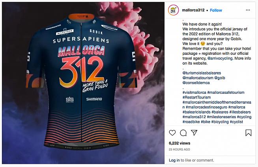Save post with bookmark icon

[248, 133]
